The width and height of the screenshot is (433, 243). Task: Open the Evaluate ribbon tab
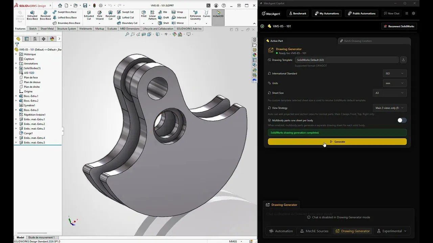click(112, 29)
